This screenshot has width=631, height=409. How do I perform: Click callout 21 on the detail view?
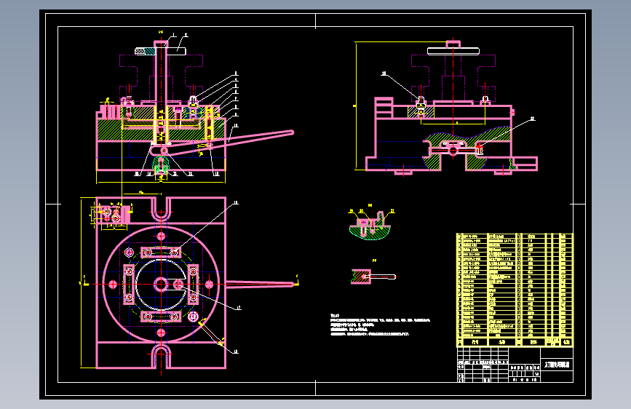(x=392, y=211)
